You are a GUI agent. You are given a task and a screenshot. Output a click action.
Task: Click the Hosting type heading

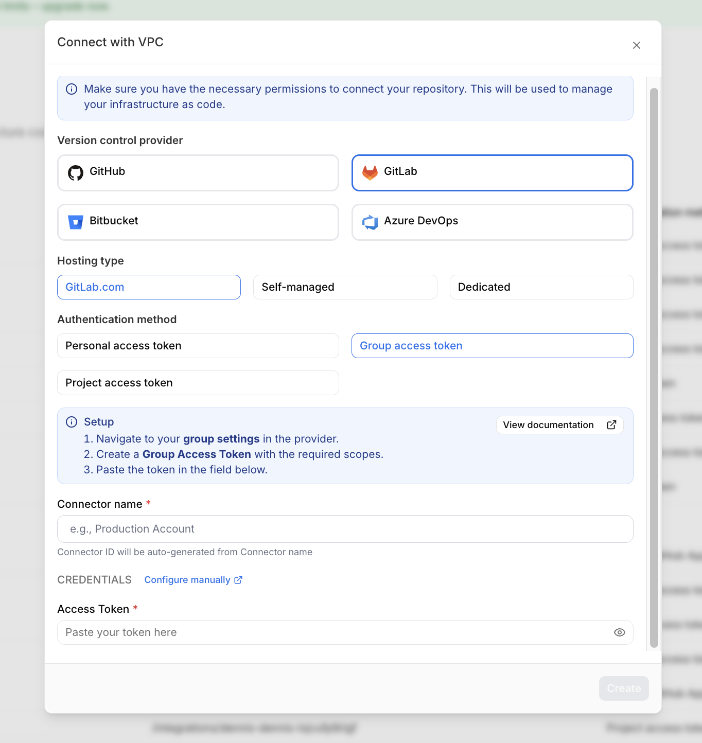[x=91, y=261]
